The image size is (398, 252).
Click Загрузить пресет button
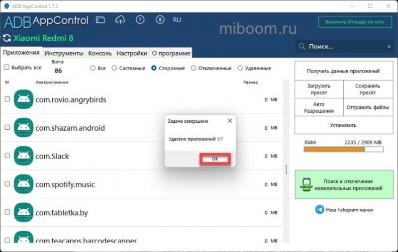319,89
